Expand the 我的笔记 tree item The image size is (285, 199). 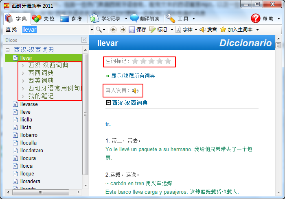tap(23, 96)
